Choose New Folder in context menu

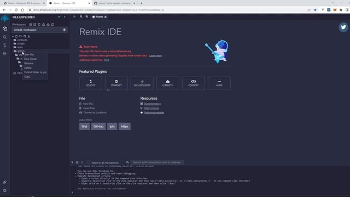[31, 59]
